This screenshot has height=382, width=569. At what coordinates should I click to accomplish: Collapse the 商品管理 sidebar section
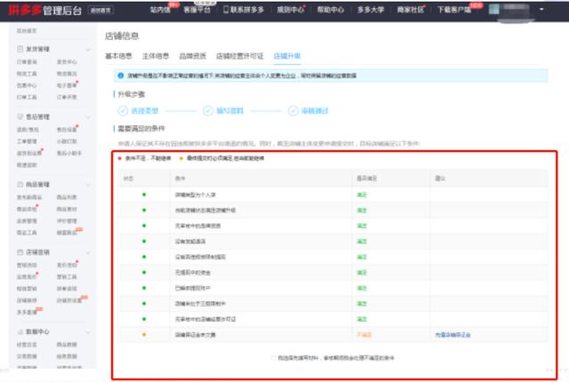pos(88,185)
